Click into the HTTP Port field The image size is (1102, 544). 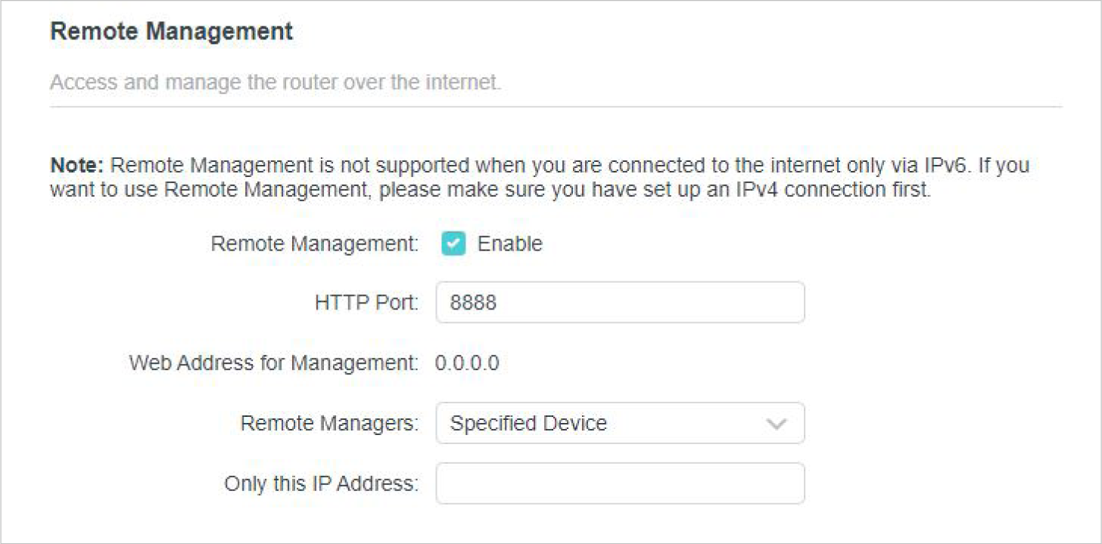tap(620, 303)
